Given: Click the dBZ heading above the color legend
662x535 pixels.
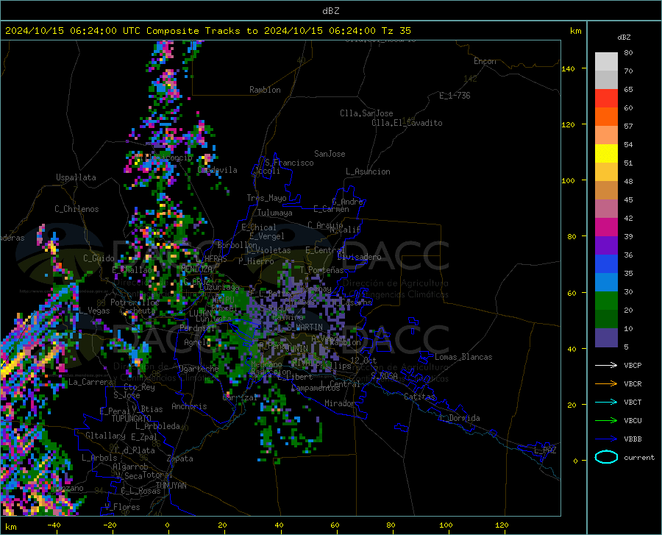Looking at the screenshot, I should click(624, 37).
